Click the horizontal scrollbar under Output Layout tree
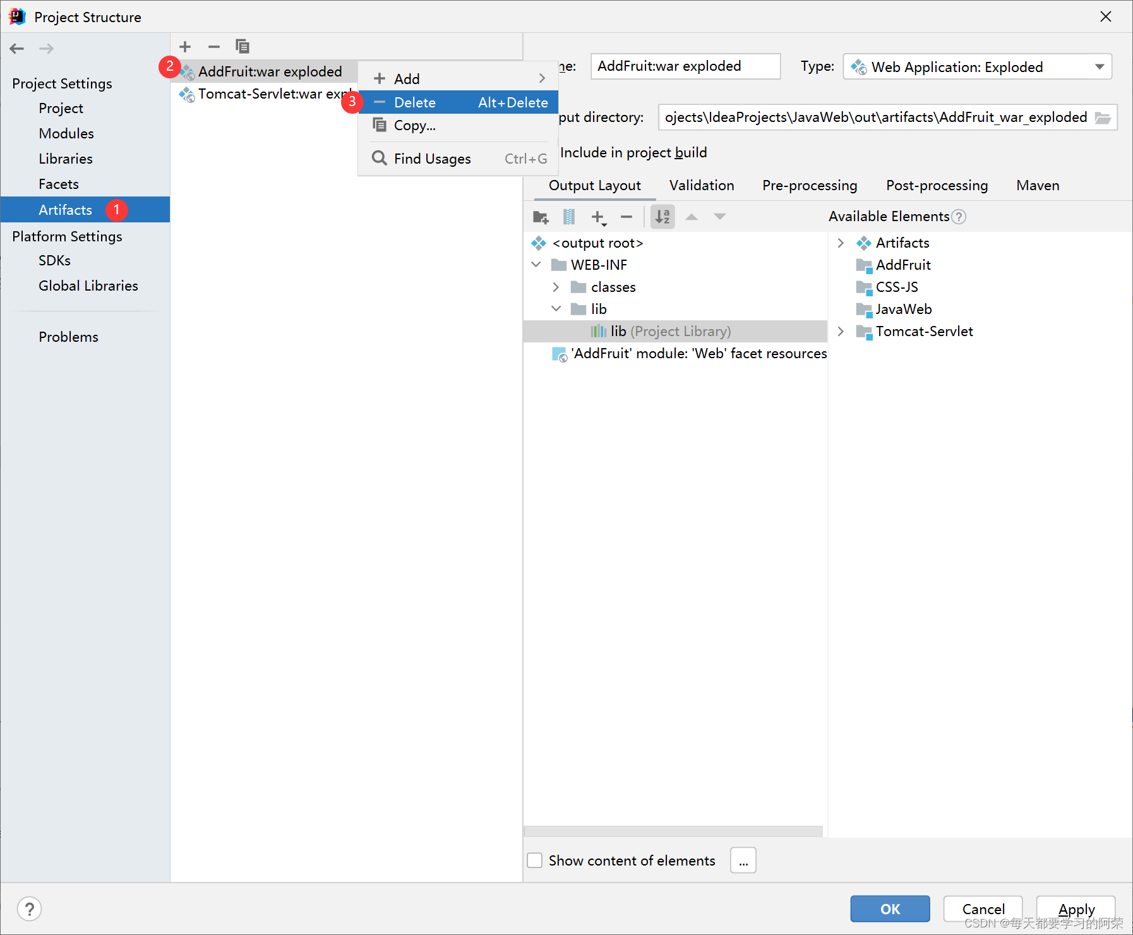This screenshot has height=935, width=1133. coord(673,831)
